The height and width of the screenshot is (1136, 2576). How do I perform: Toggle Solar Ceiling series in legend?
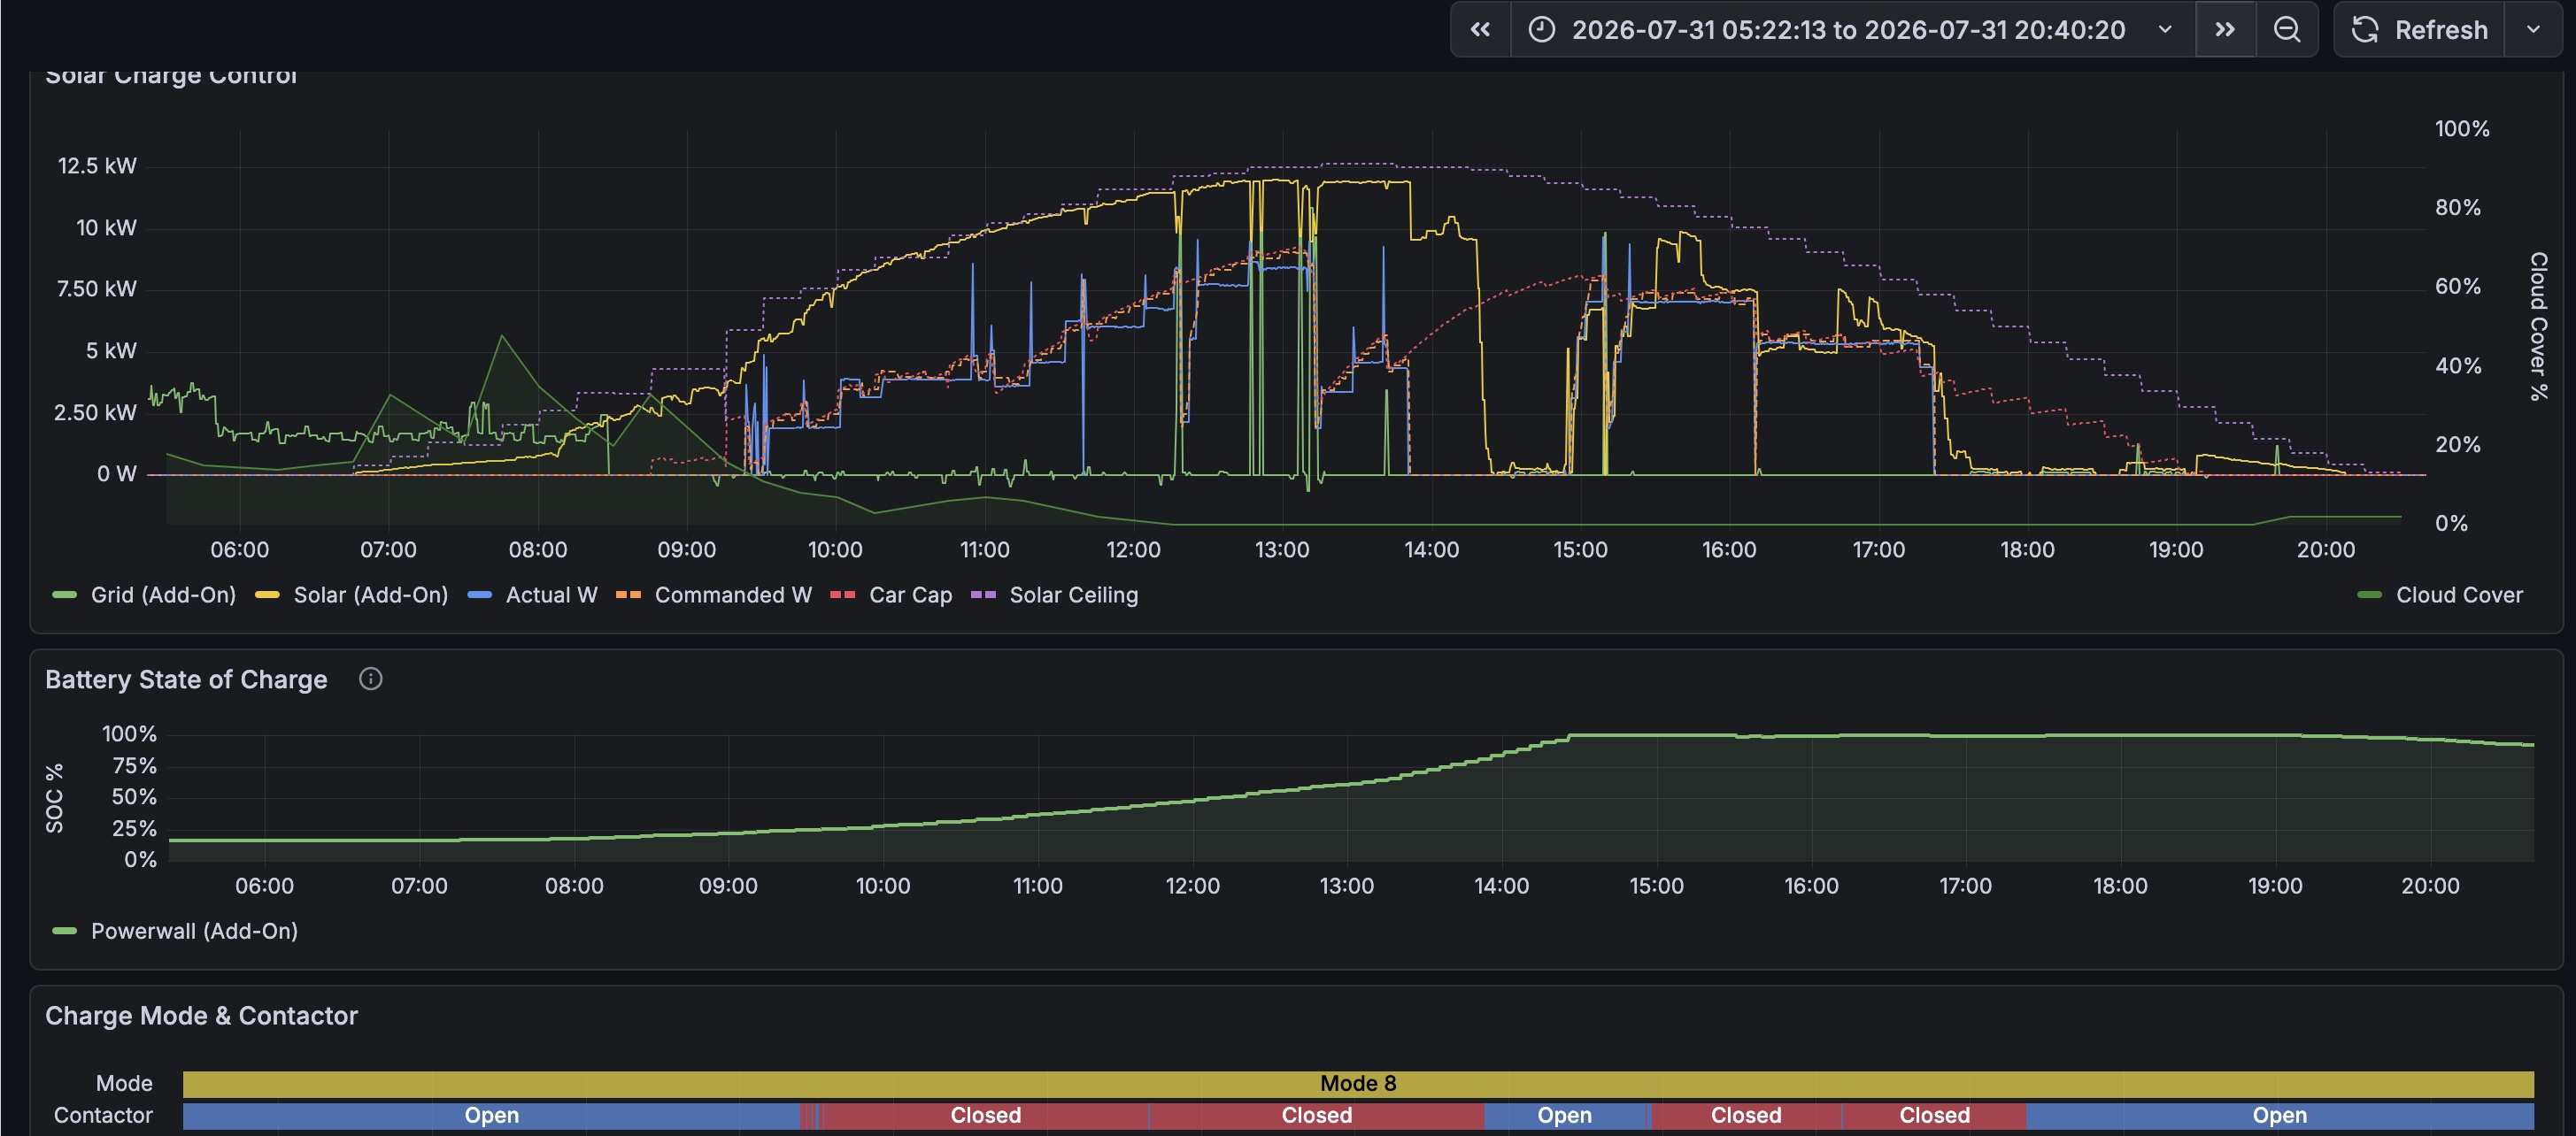pyautogui.click(x=1073, y=595)
